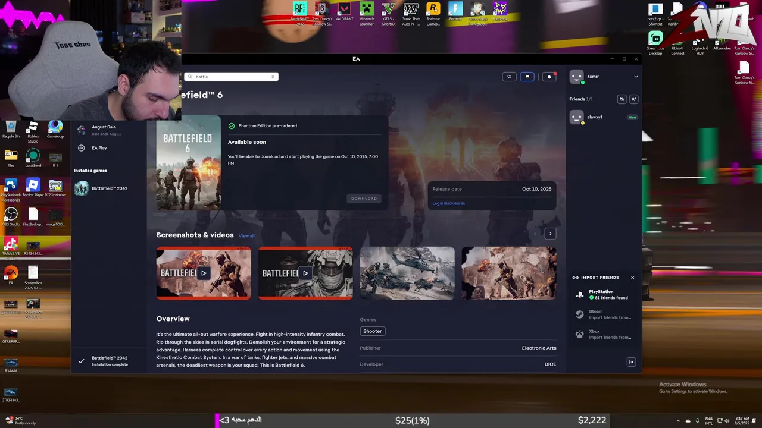The image size is (762, 428).
Task: Go to next screenshots with right arrow
Action: point(550,234)
